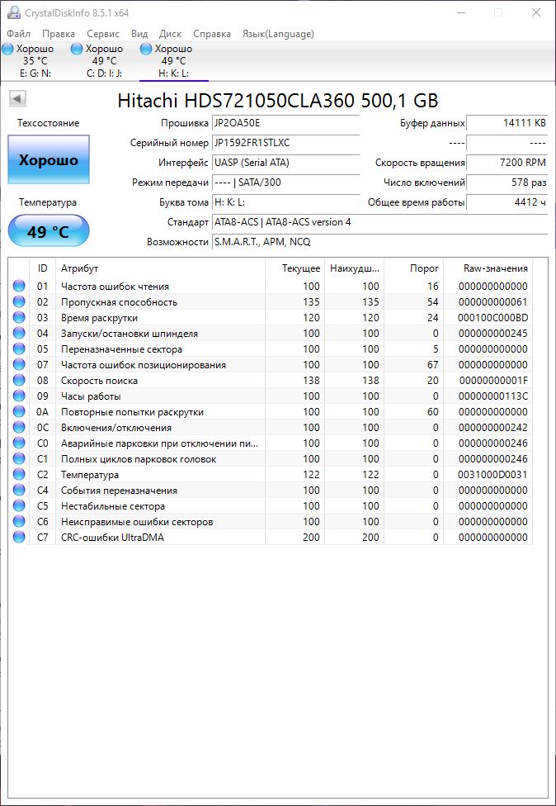Click status orb for CRC-ошибки UltraDMA row

[x=19, y=537]
